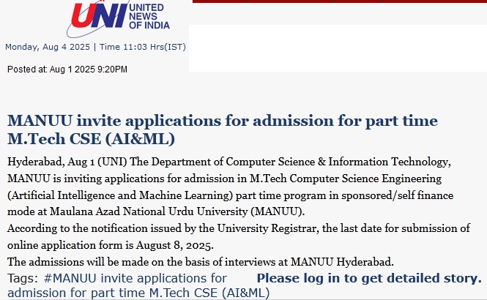
Task: Click the Hyderabad, Aug 1 (UNI) dateline
Action: (x=67, y=162)
